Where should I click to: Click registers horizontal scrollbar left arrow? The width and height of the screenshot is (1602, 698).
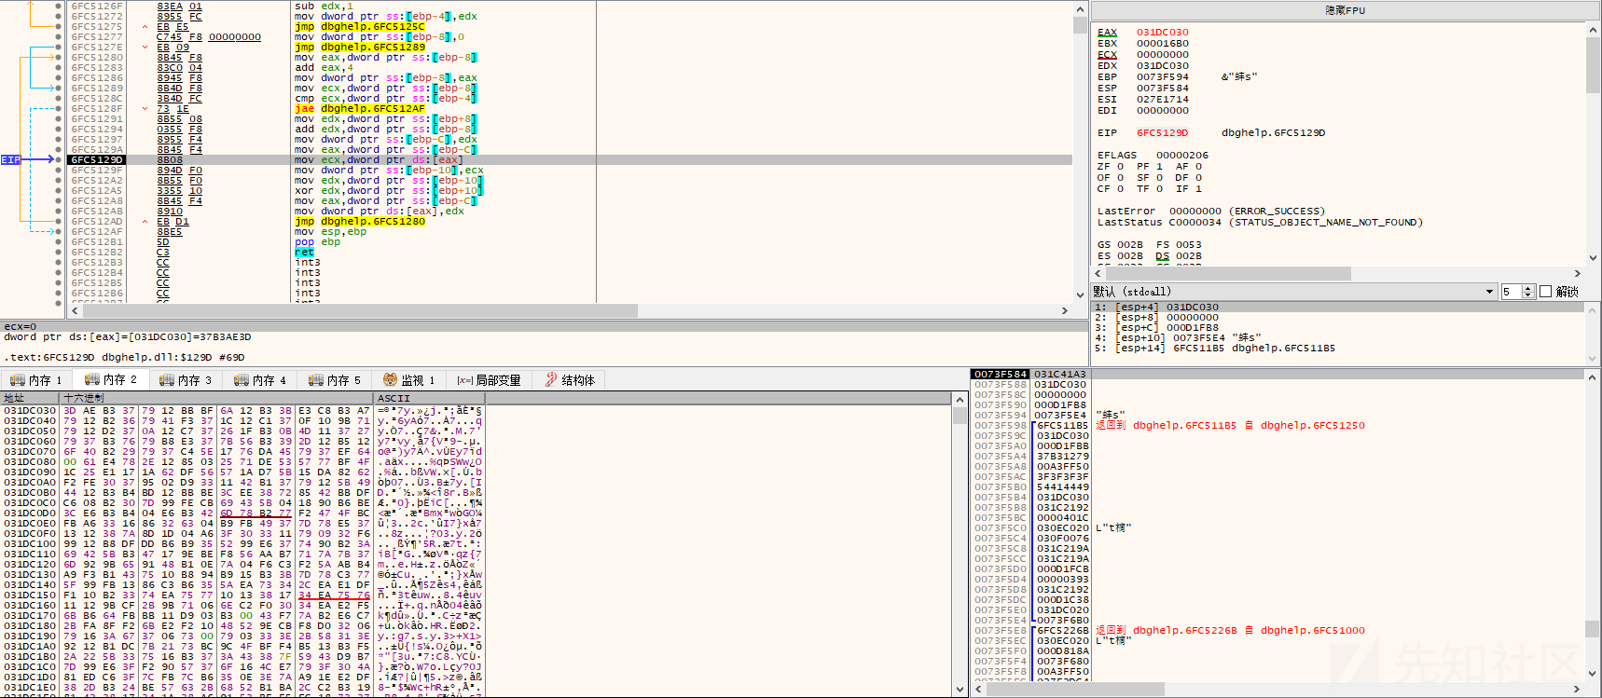[x=1098, y=273]
